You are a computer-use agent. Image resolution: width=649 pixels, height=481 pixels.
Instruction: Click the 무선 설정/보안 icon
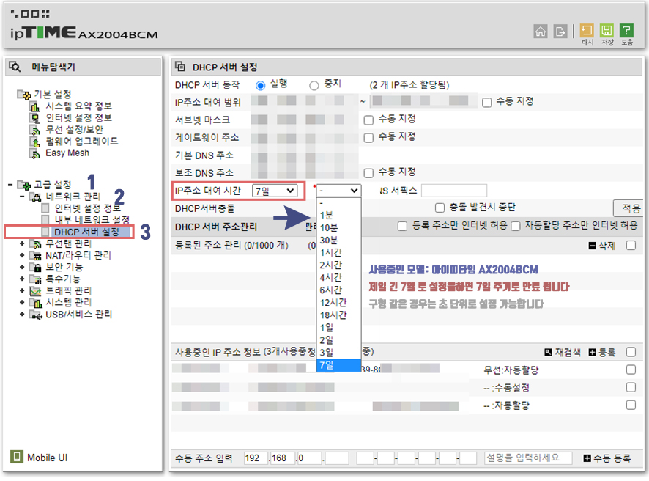[x=35, y=130]
